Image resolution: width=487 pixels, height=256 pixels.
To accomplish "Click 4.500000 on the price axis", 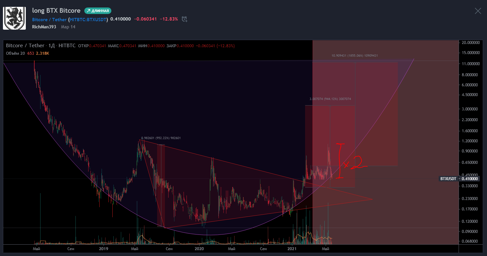I will click(x=470, y=95).
